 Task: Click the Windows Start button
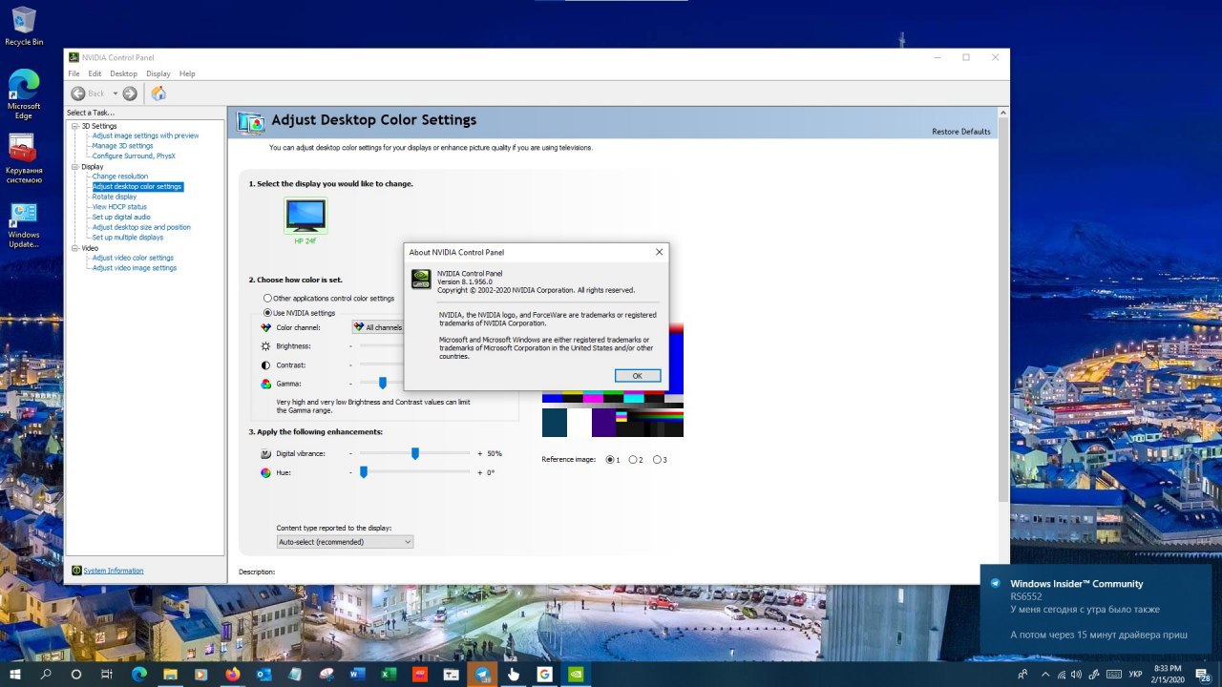pos(15,674)
